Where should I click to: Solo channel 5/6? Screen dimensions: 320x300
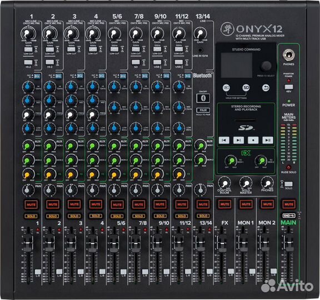[x=117, y=216]
